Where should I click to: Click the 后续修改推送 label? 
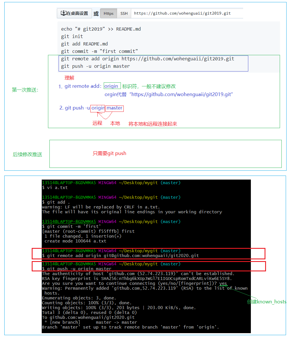click(x=27, y=154)
